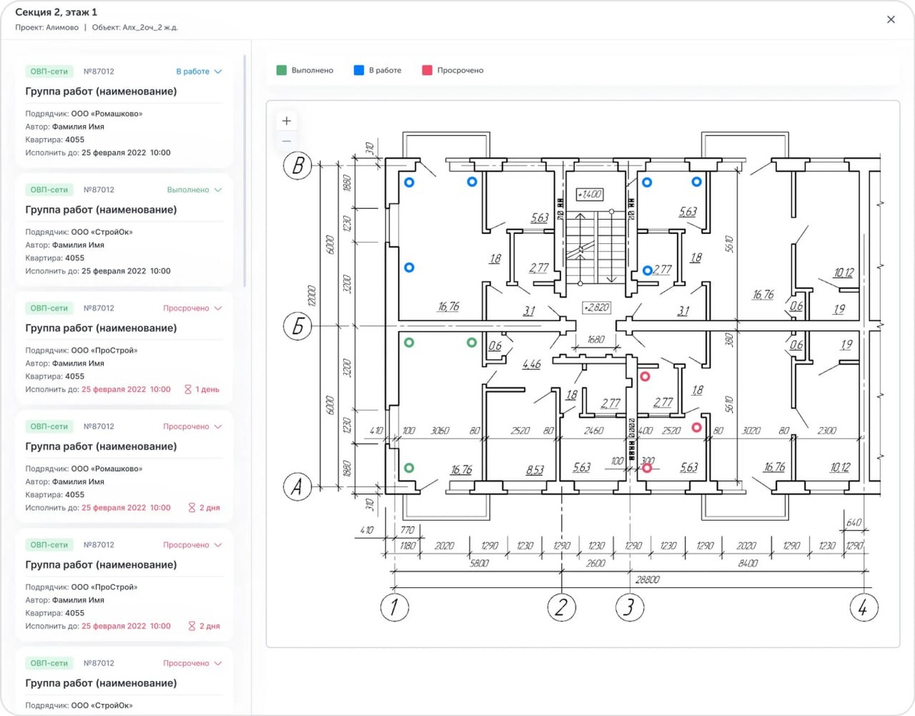Click the 'ОВП-сети' tag on the first card

click(x=49, y=72)
